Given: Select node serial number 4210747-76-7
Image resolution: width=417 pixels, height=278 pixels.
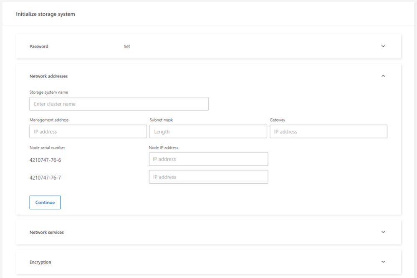Looking at the screenshot, I should pyautogui.click(x=45, y=178).
